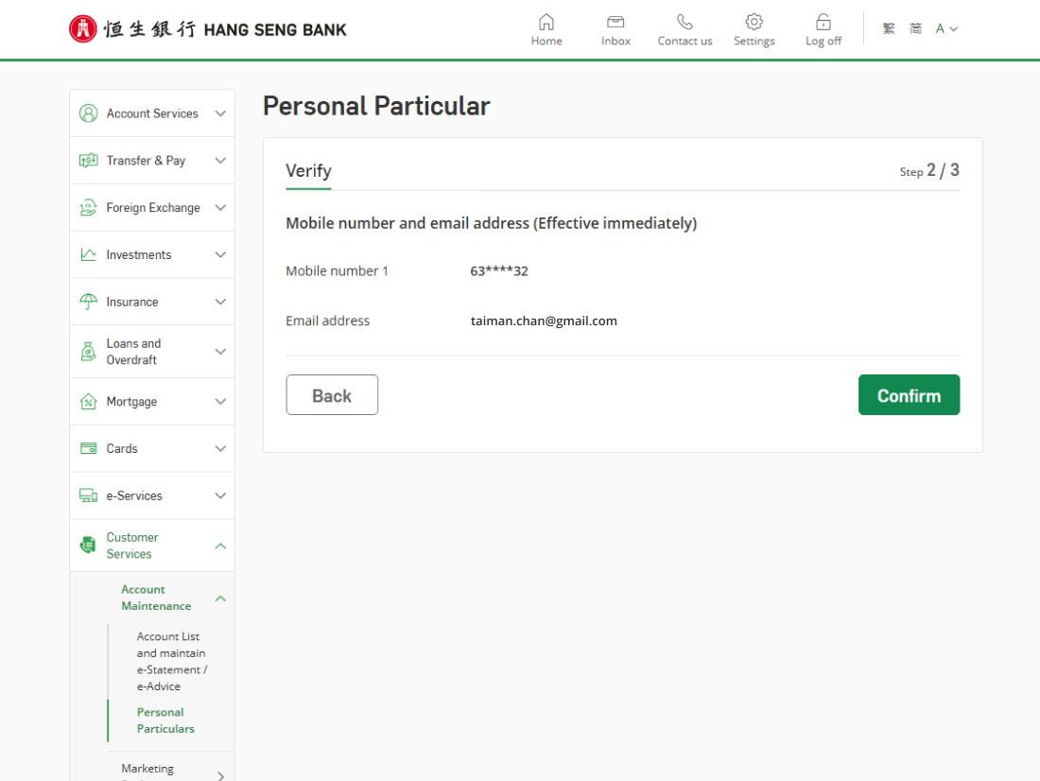The height and width of the screenshot is (781, 1040).
Task: Collapse the Customer Services section chevron
Action: pyautogui.click(x=220, y=546)
